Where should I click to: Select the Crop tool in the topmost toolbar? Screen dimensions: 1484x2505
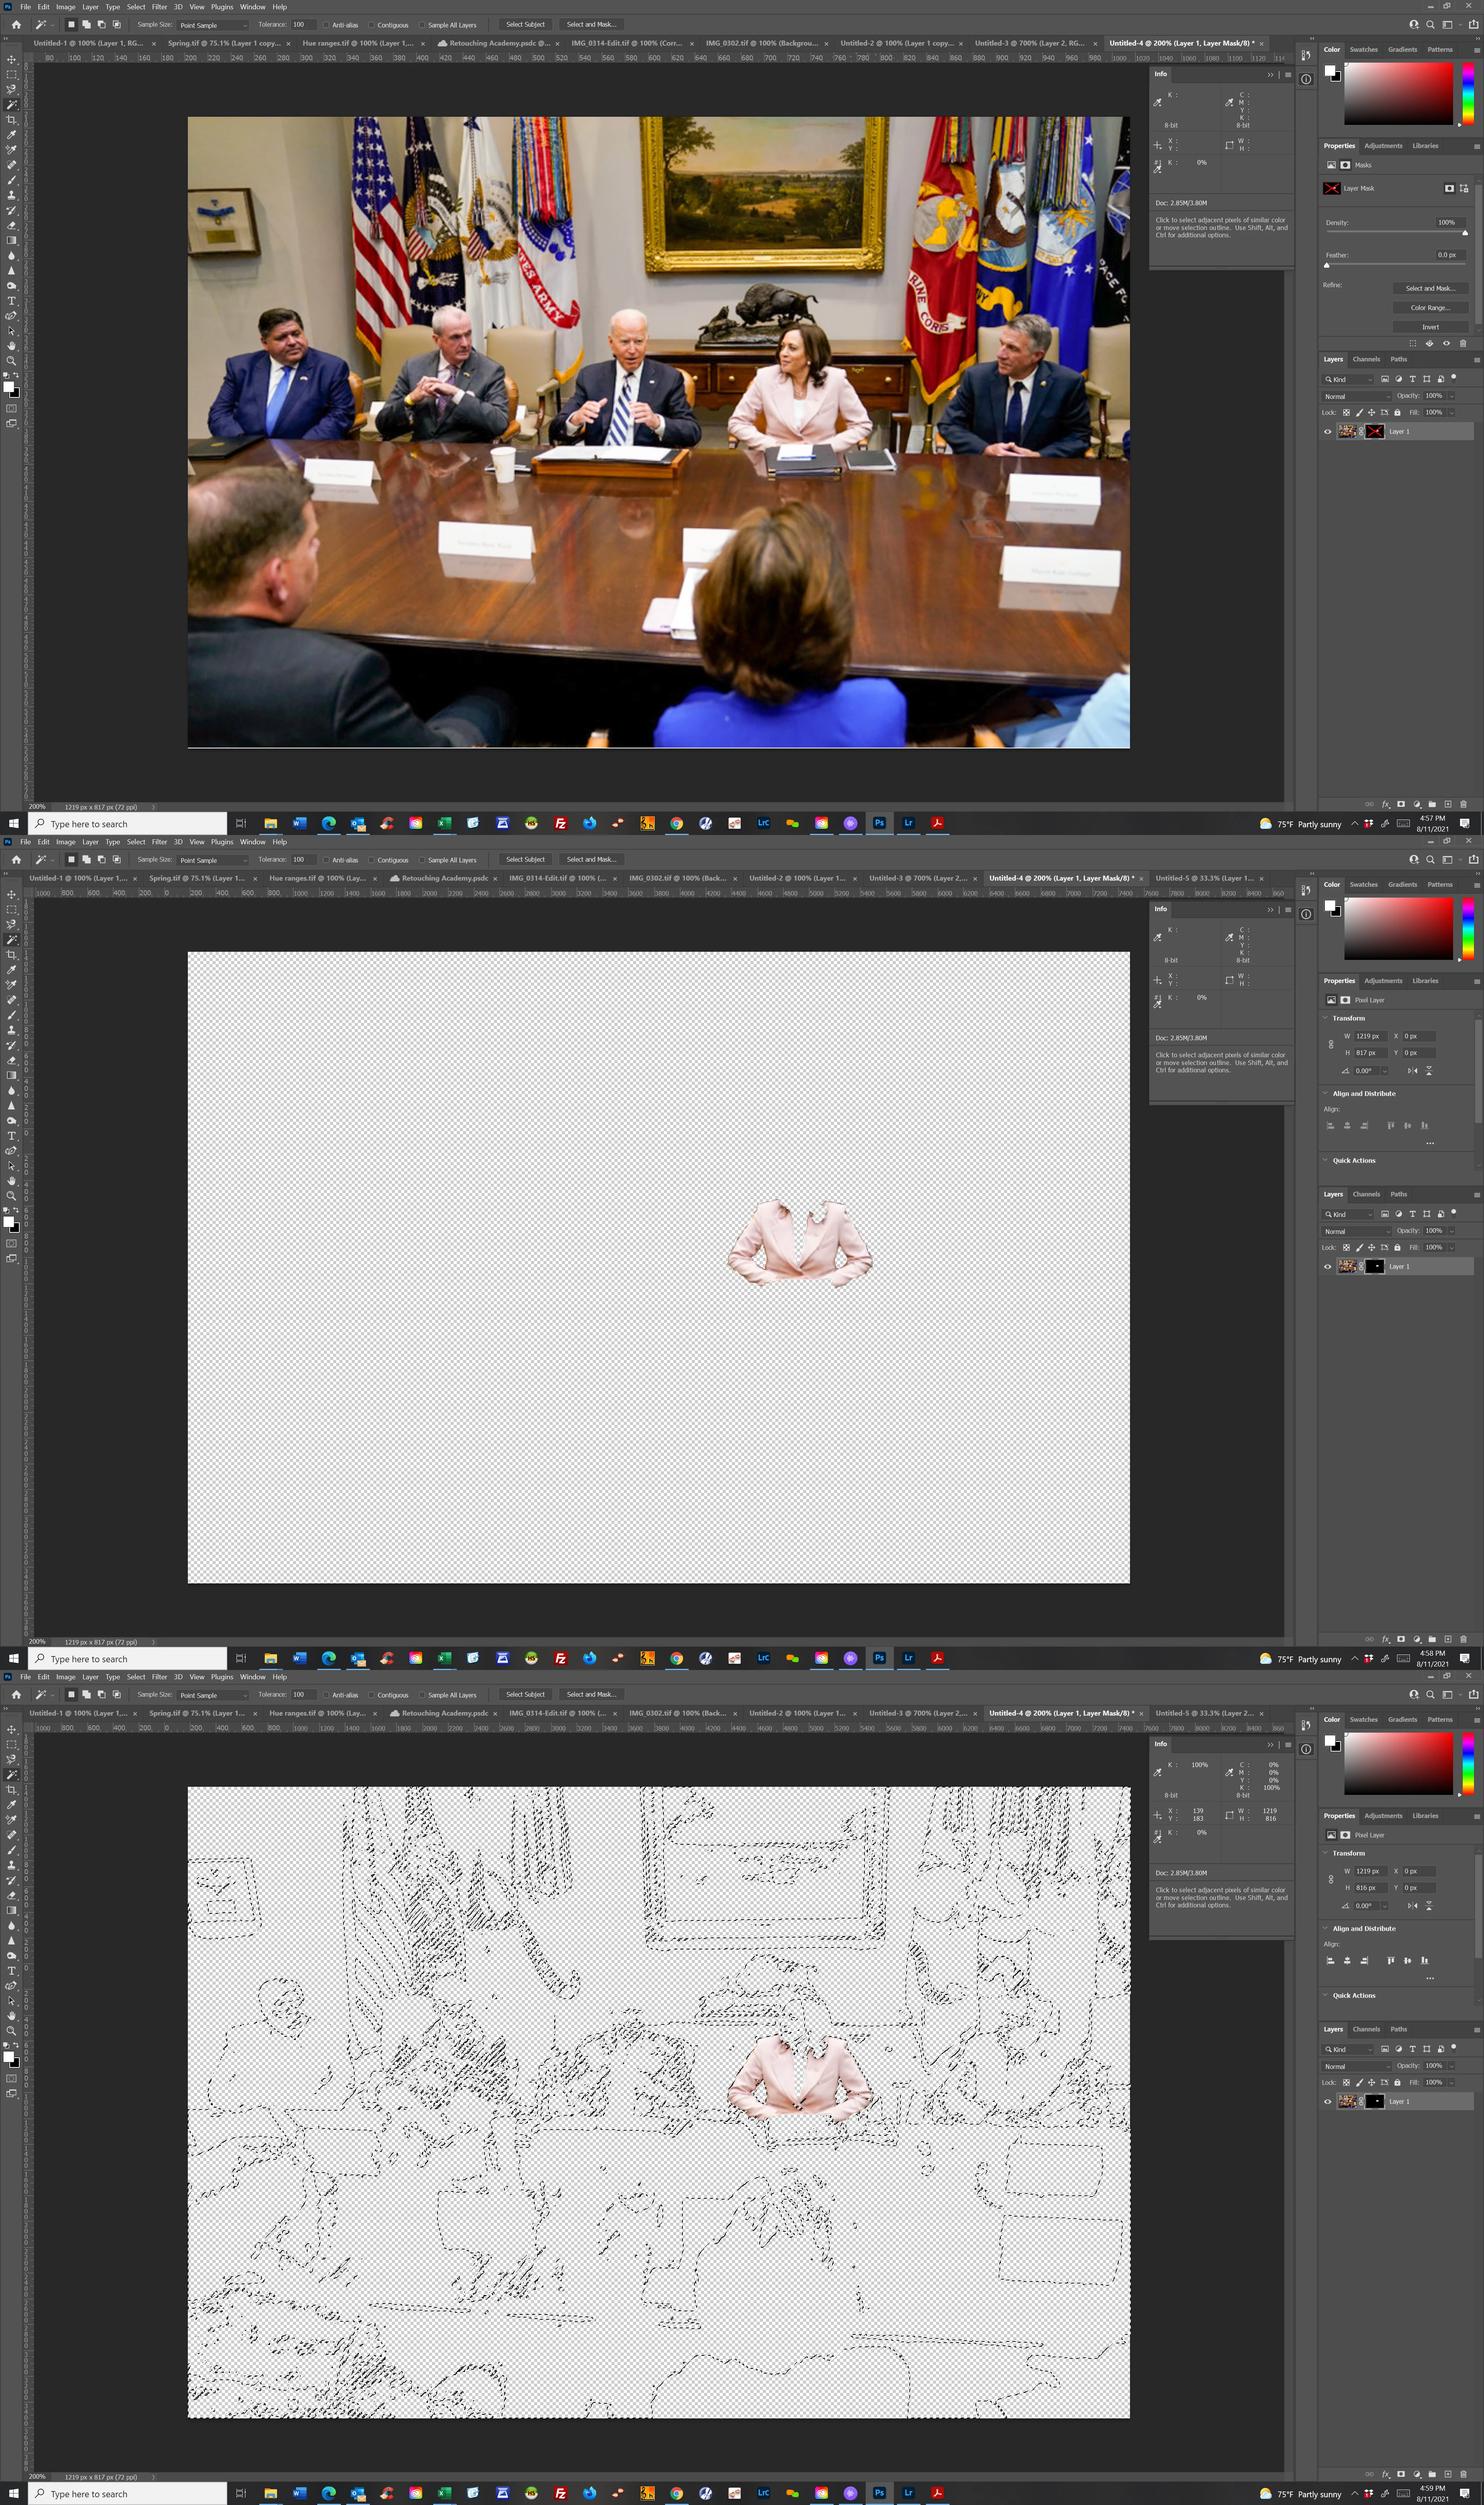[x=11, y=120]
